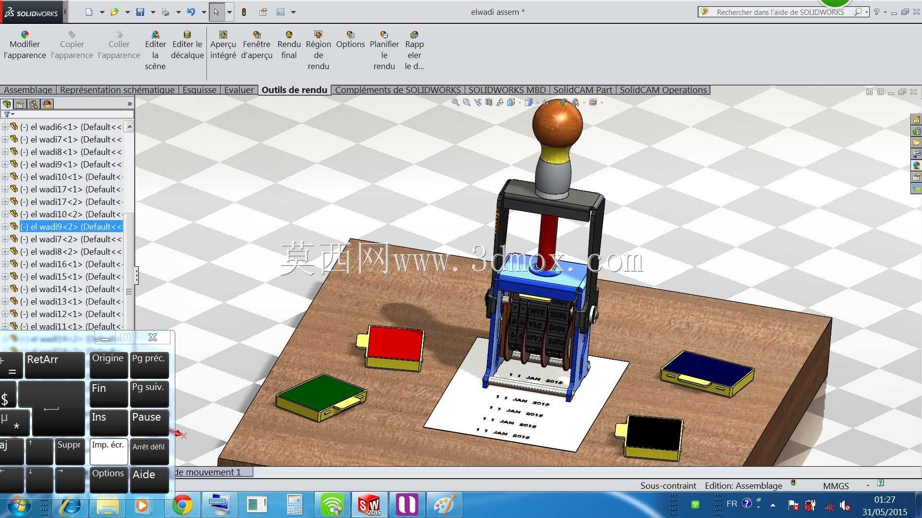Screen dimensions: 922x518
Task: Click Options key on on-screen keyboard
Action: pos(109,480)
